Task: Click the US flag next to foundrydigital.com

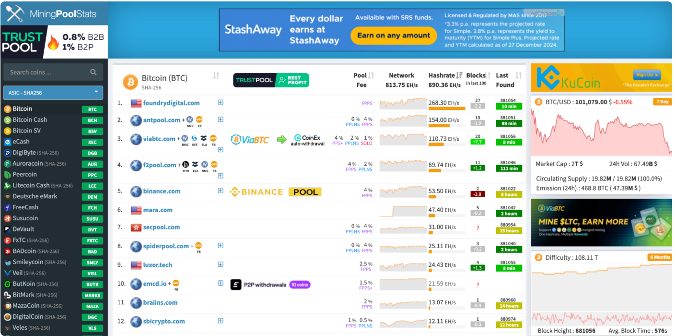Action: 136,103
